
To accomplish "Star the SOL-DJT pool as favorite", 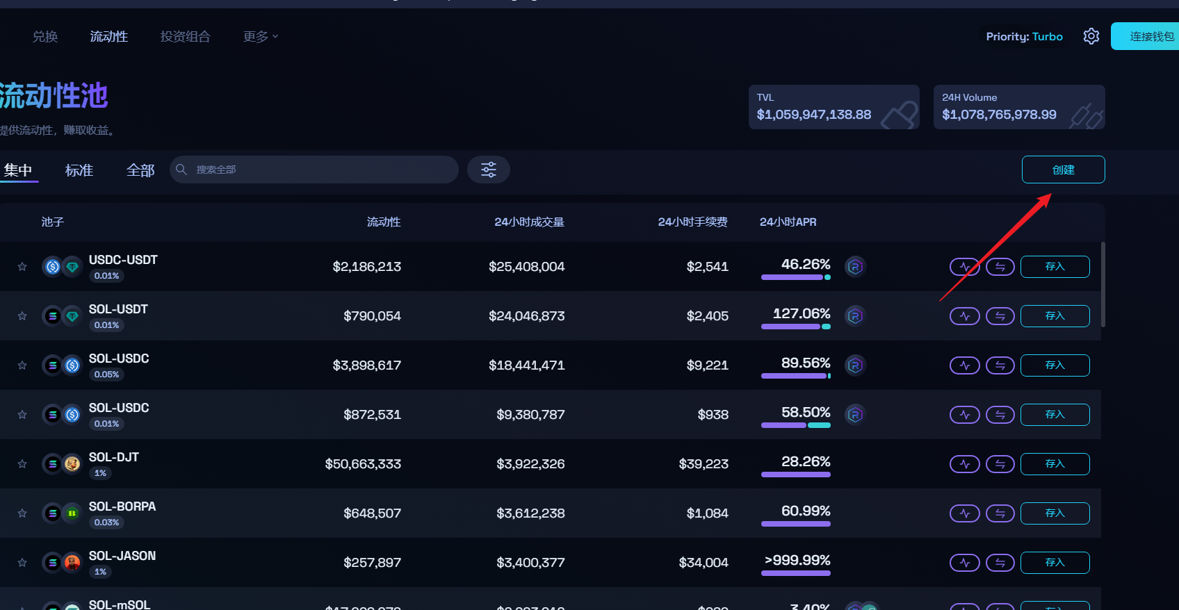I will 22,464.
